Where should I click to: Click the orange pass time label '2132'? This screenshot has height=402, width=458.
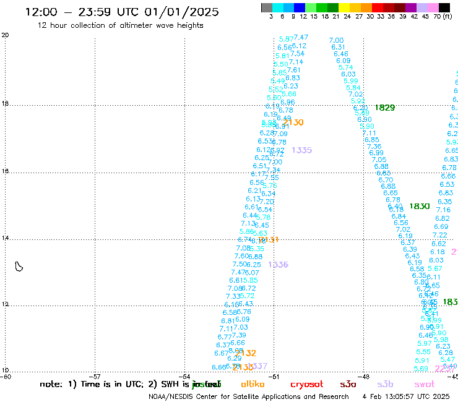[246, 353]
